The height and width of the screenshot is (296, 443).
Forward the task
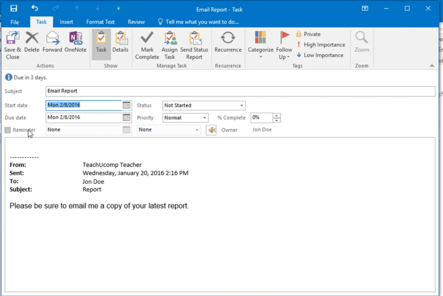52,42
